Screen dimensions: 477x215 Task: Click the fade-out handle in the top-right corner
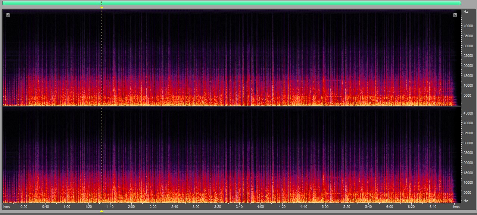click(x=455, y=15)
